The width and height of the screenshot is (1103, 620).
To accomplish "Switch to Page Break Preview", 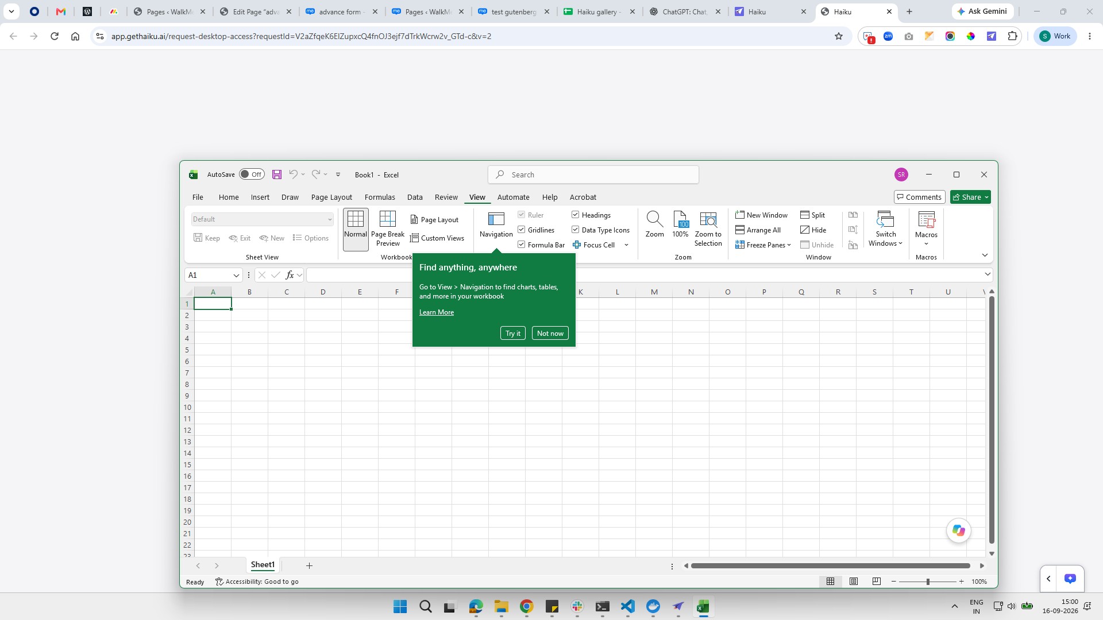I will tap(388, 228).
